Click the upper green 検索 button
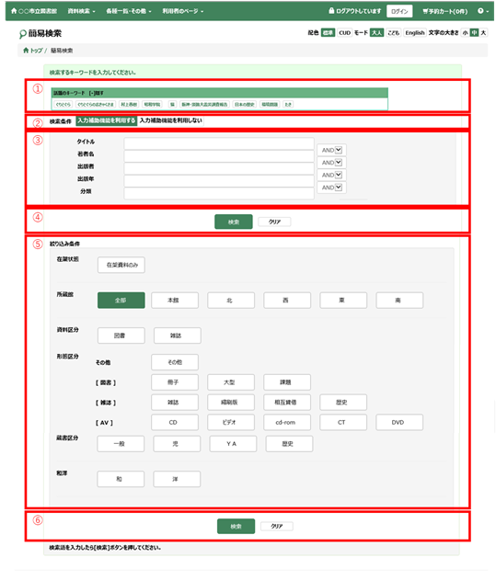 coord(234,222)
